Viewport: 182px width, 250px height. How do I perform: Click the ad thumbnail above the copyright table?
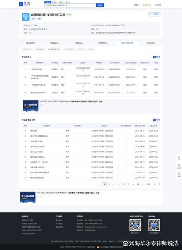pos(31,106)
